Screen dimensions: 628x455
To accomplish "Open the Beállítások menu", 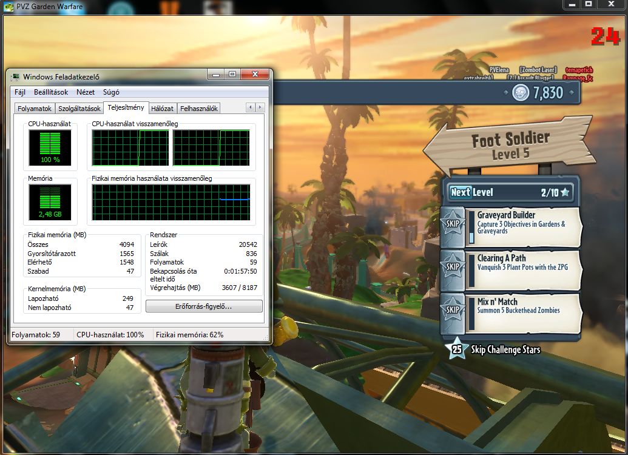I will click(51, 92).
